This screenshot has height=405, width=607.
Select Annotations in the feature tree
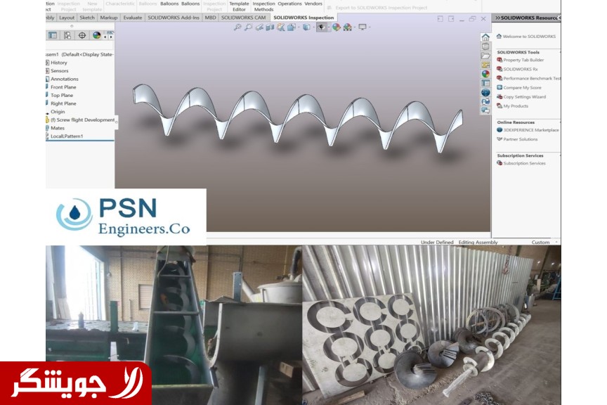pos(64,79)
